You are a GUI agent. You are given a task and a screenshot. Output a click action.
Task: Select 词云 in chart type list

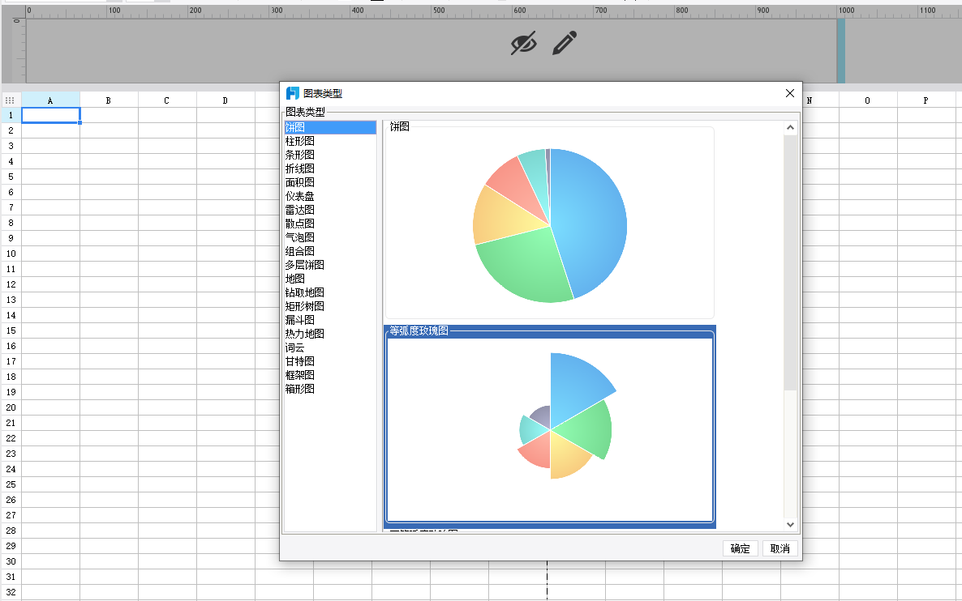330,348
